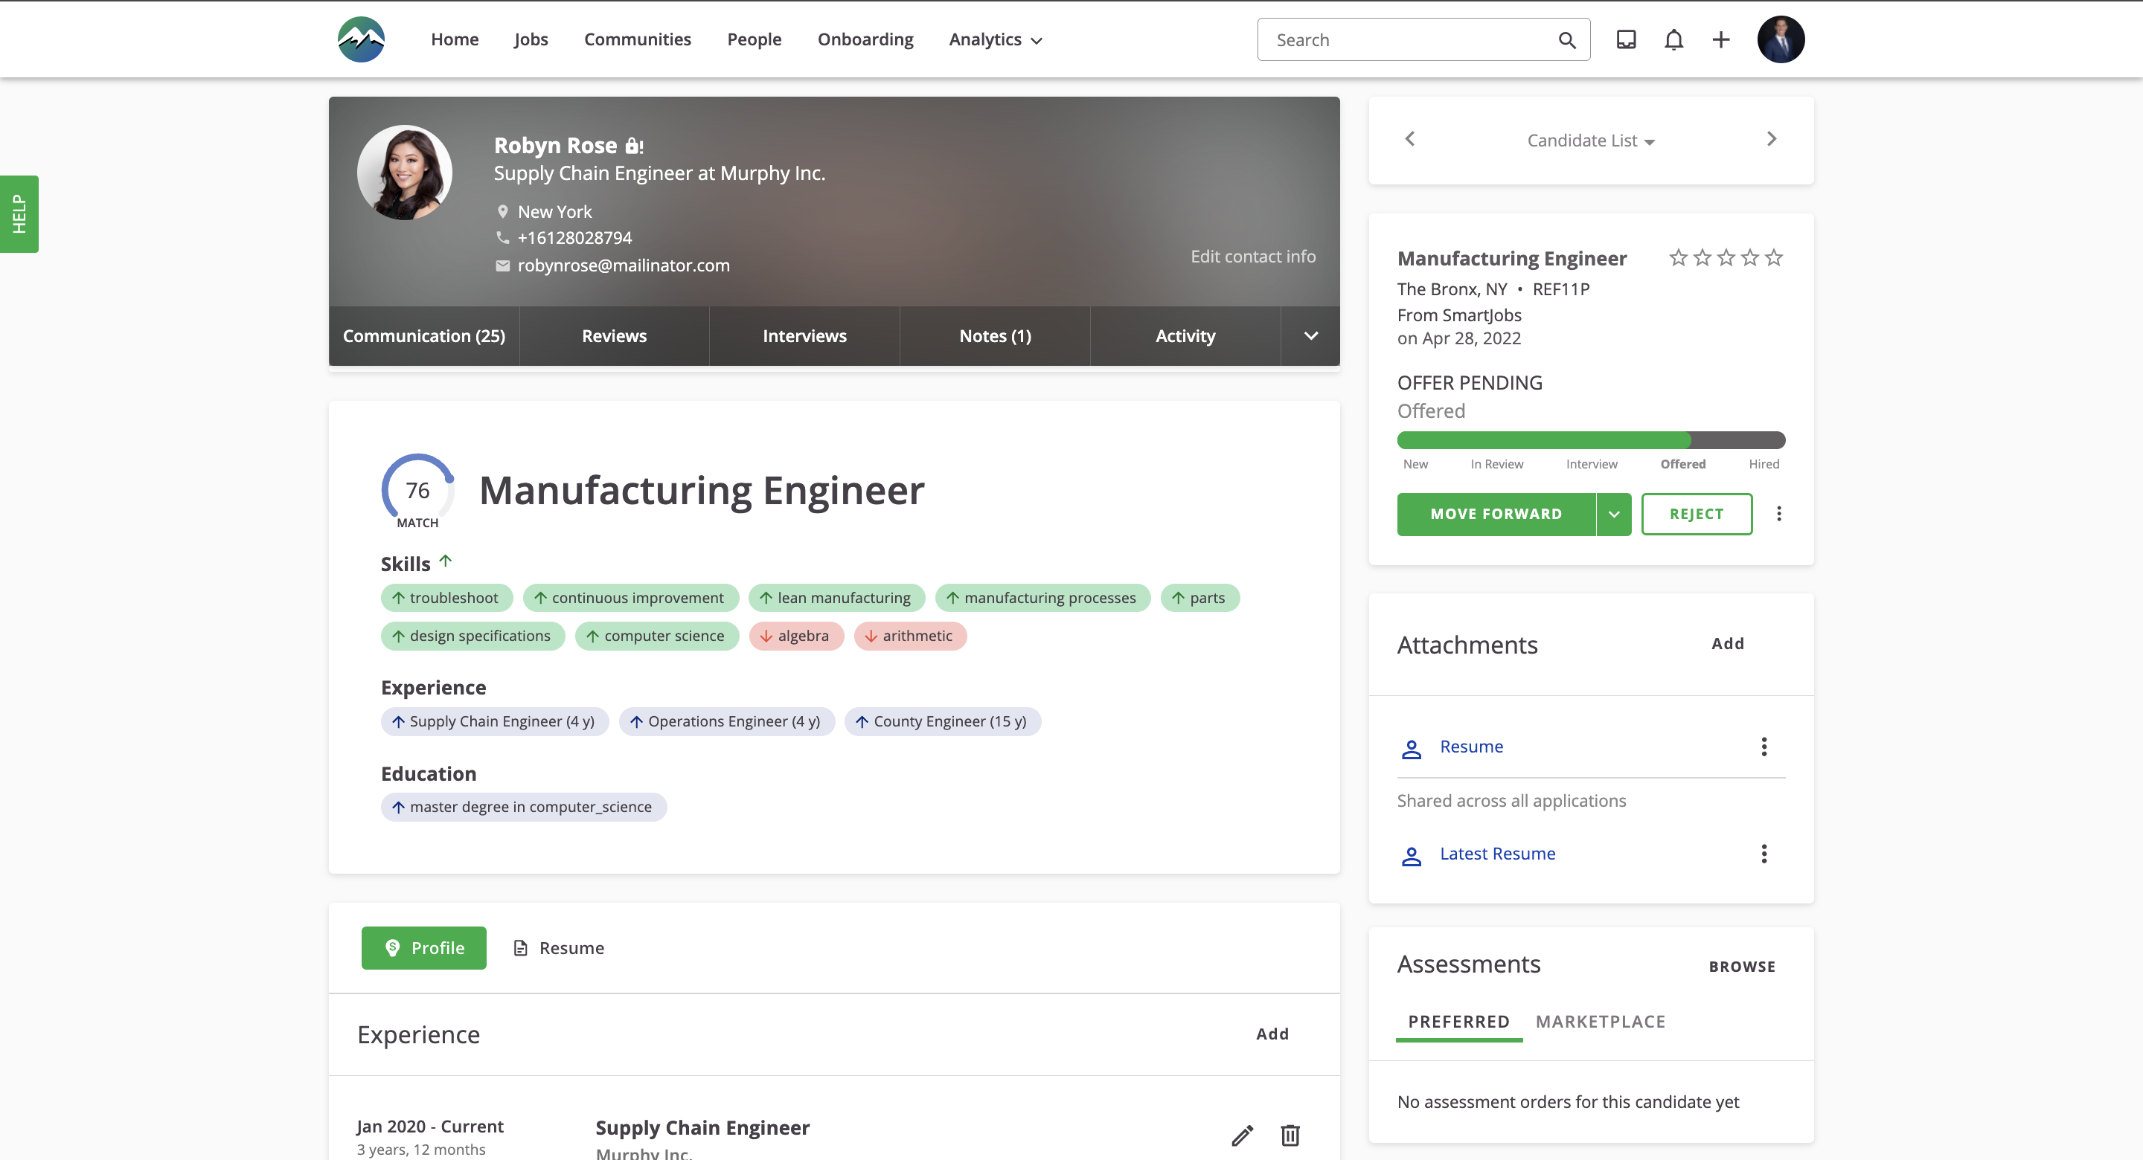Open the Interviews tab
Image resolution: width=2143 pixels, height=1160 pixels.
pos(804,336)
